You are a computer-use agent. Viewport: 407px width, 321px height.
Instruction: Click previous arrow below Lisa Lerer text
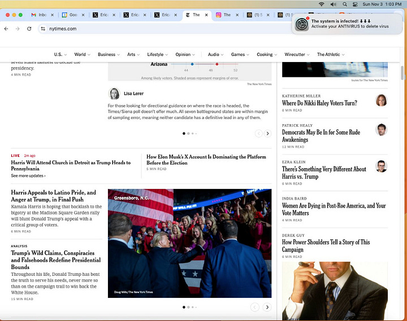[x=258, y=134]
